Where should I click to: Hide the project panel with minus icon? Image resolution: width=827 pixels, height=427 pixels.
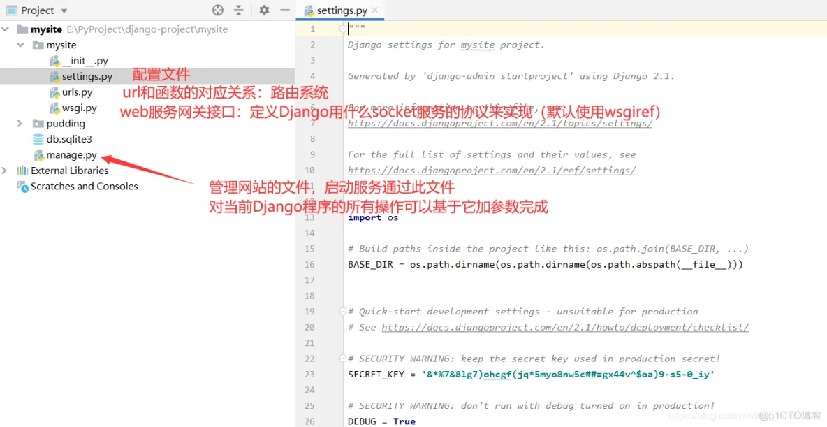pos(285,10)
